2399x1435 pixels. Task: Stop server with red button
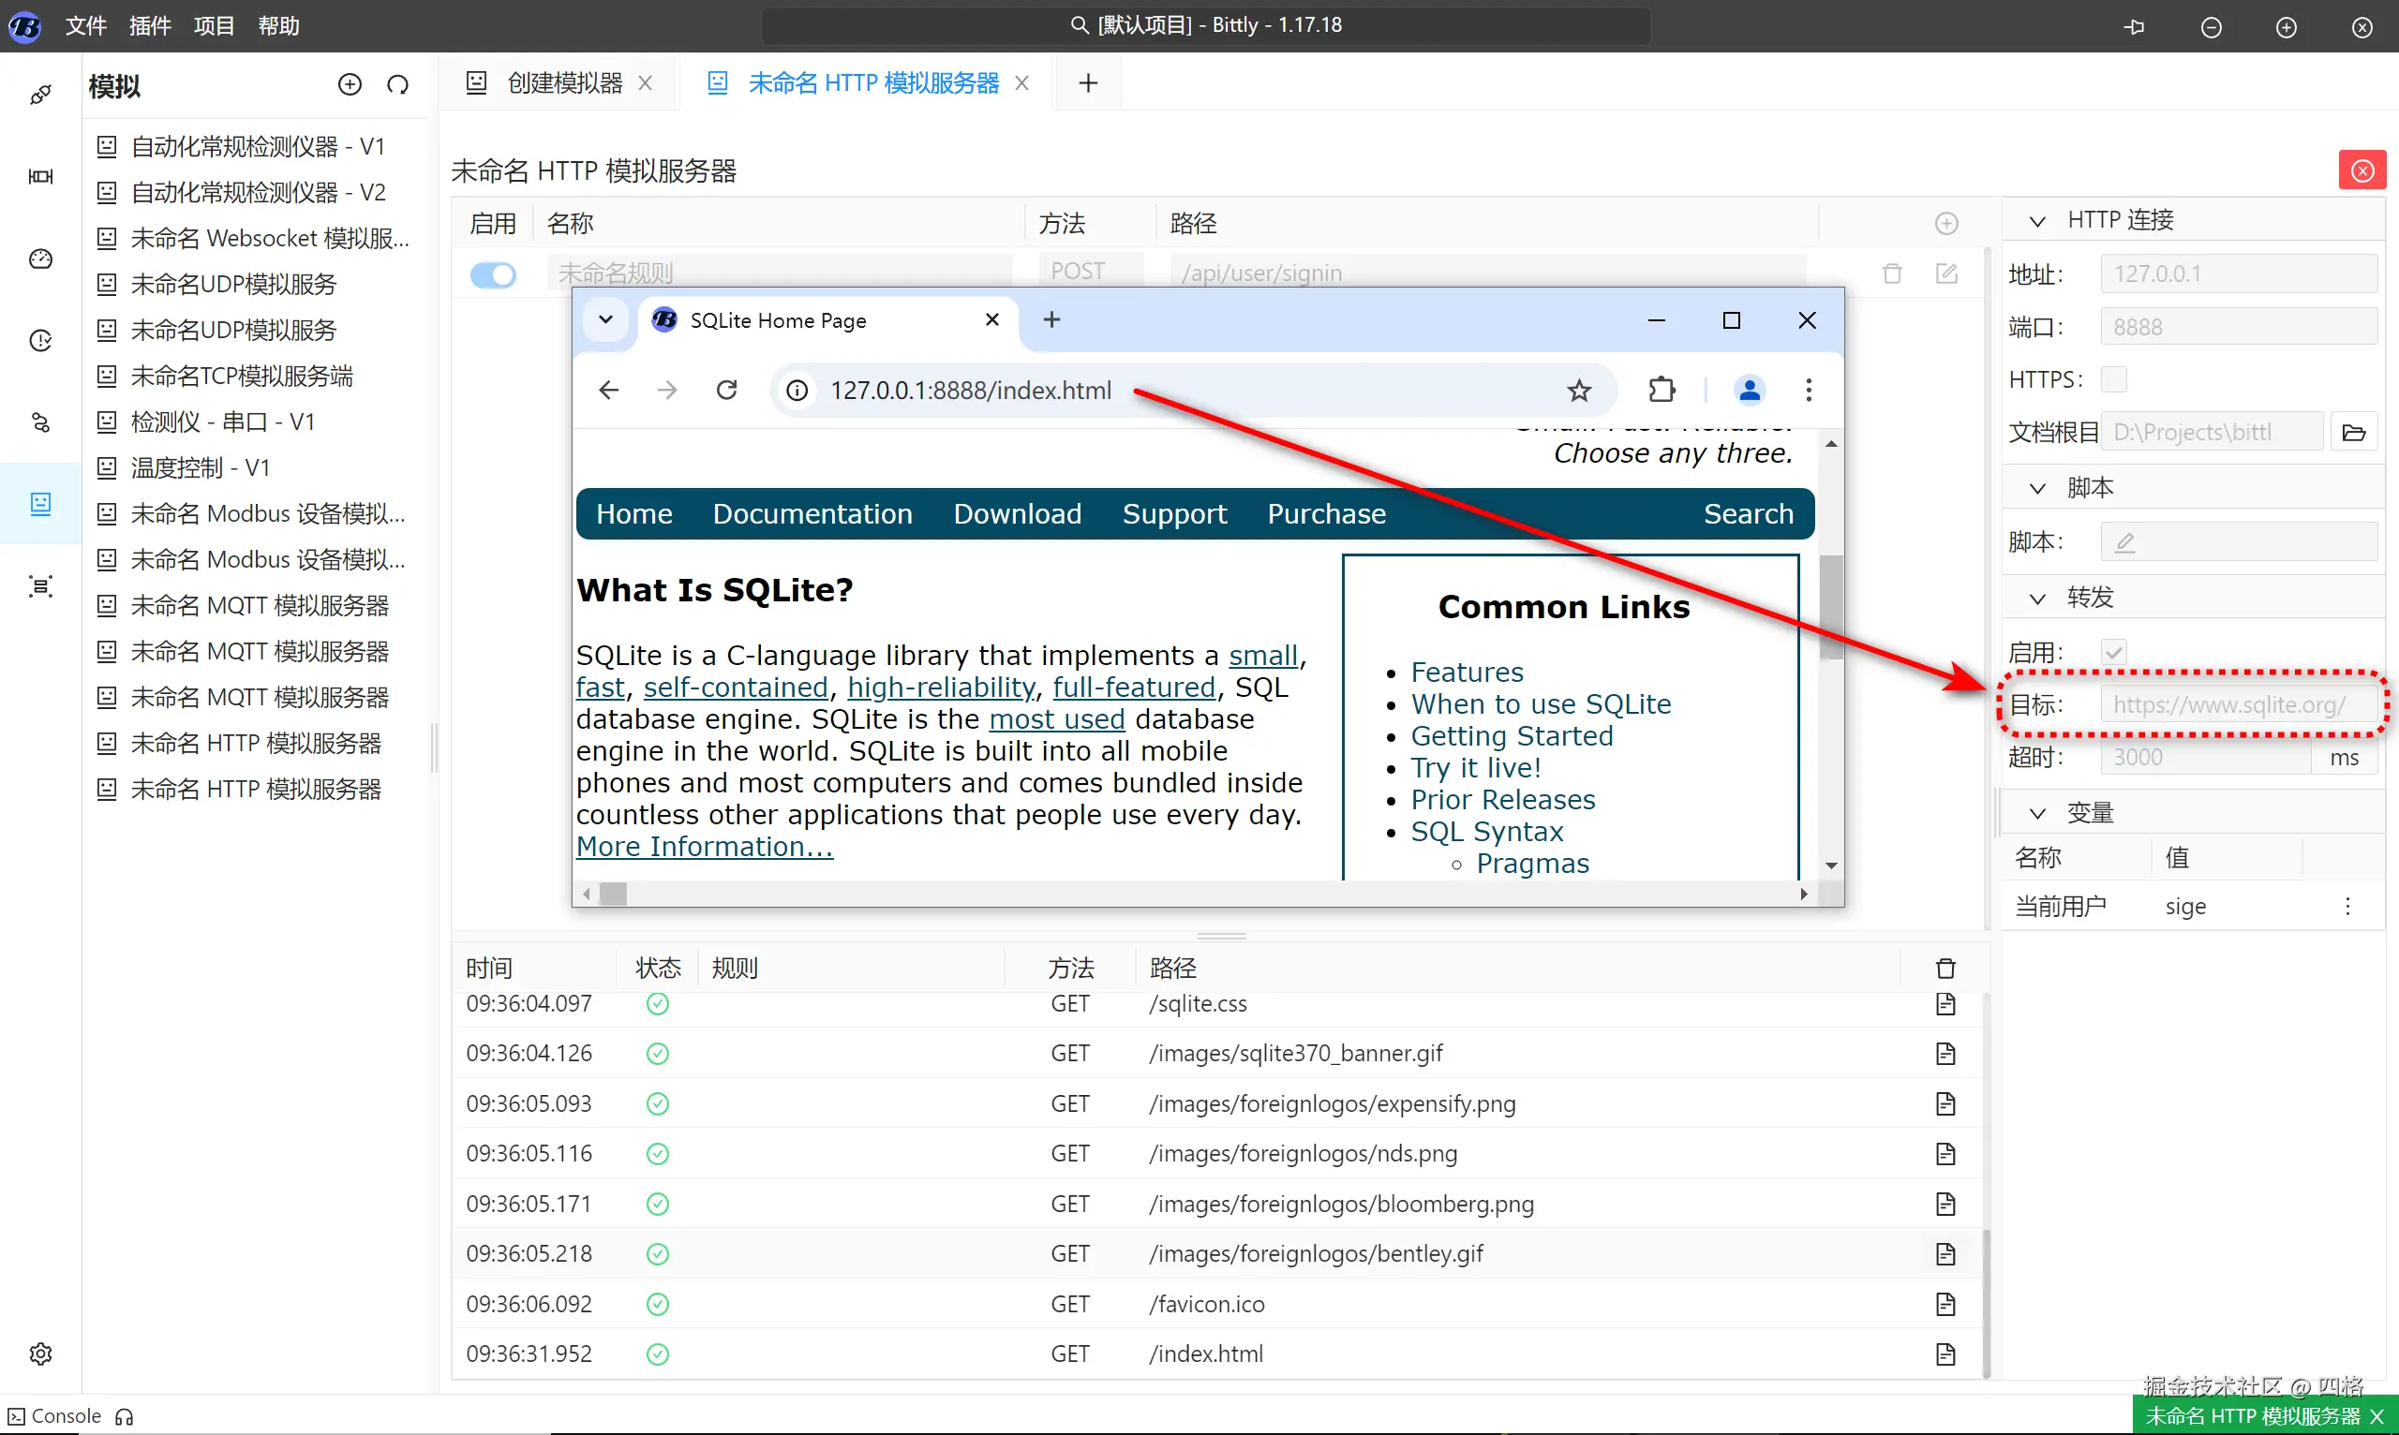(2362, 170)
